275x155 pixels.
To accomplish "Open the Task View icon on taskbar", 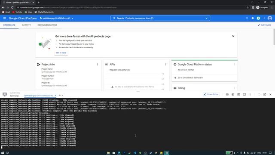I will click(8, 153).
